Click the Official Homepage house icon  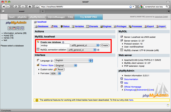[122, 86]
